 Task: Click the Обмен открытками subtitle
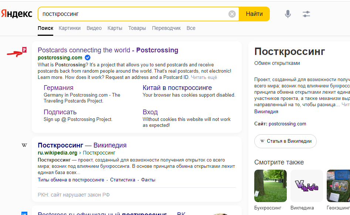point(277,63)
